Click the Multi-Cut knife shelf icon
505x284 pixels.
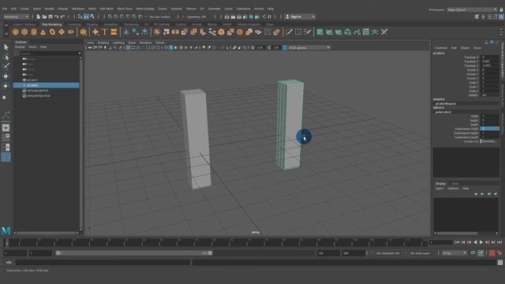(289, 32)
